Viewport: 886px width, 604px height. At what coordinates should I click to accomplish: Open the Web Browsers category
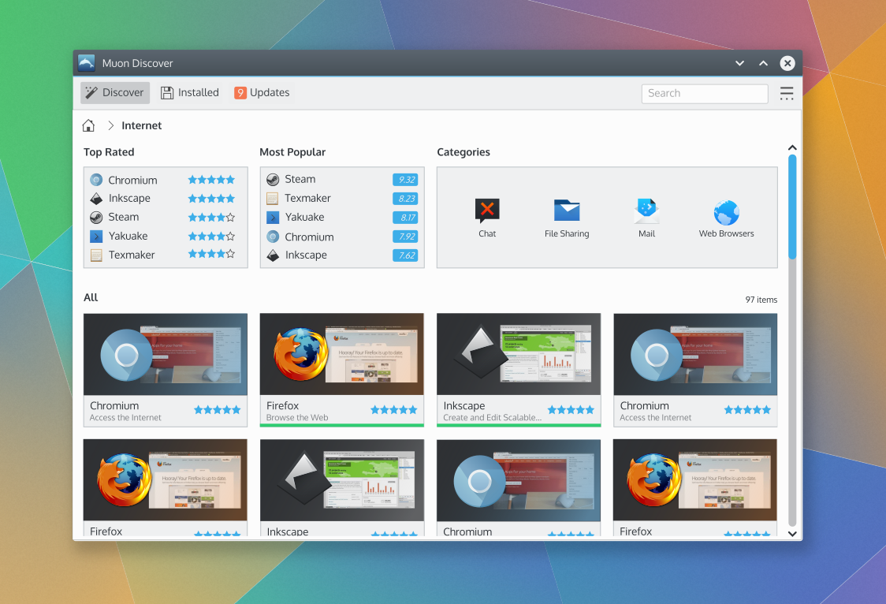[726, 213]
